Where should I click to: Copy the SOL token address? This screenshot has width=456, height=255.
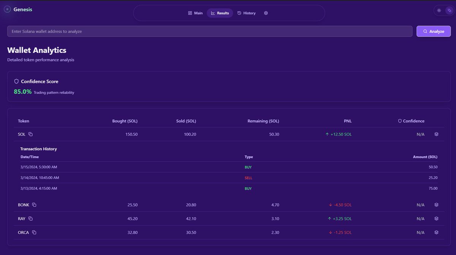31,134
